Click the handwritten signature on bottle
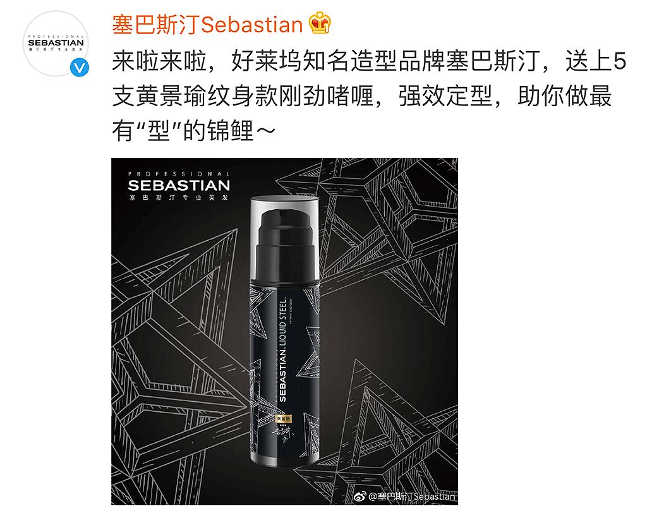The image size is (647, 513). point(284,436)
